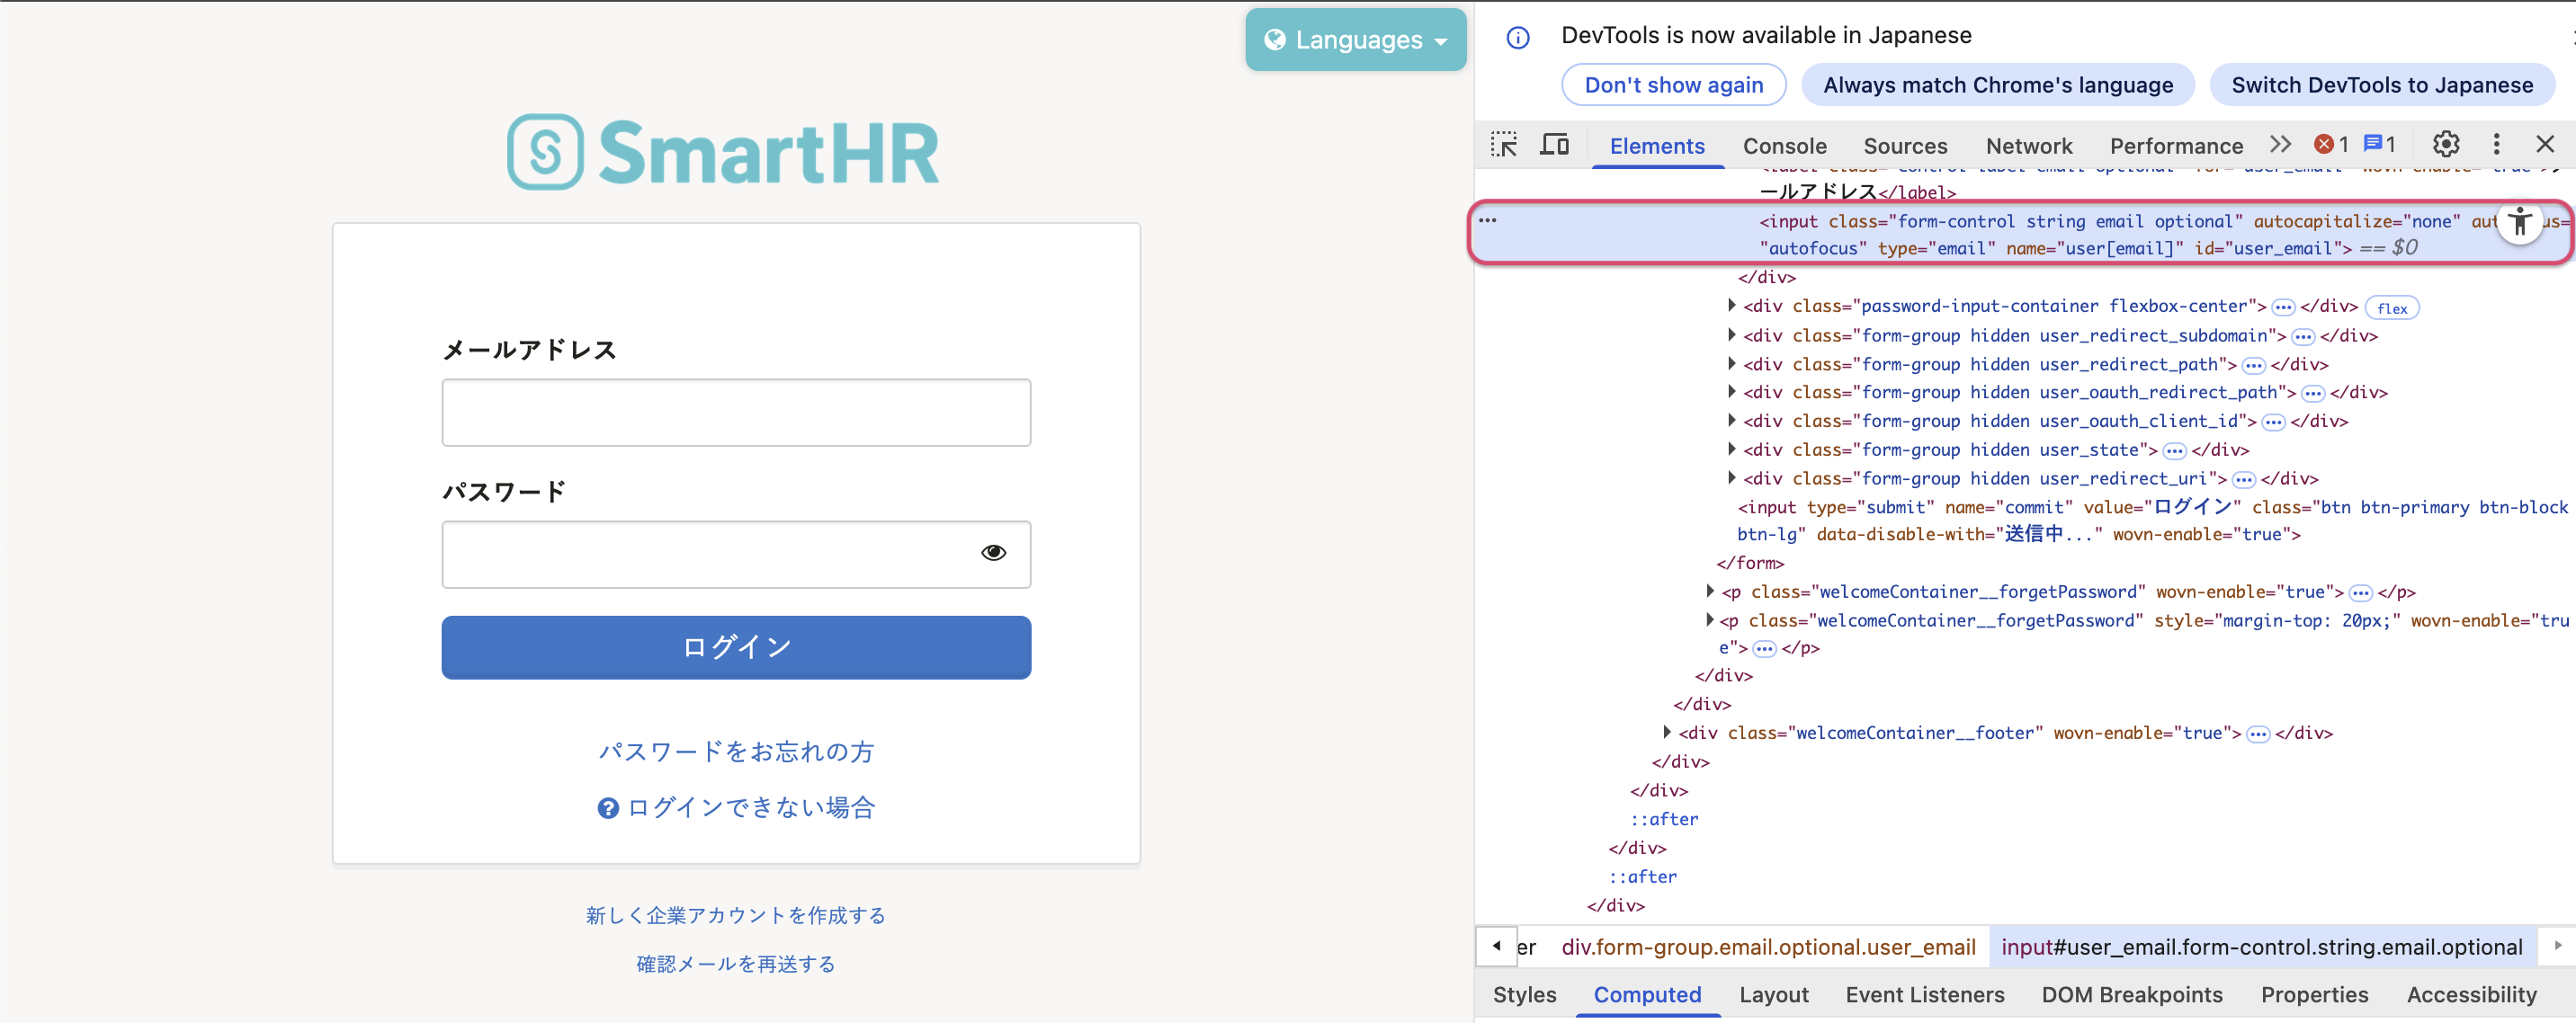Open the Sources tab
Image resolution: width=2576 pixels, height=1023 pixels.
click(x=1905, y=146)
